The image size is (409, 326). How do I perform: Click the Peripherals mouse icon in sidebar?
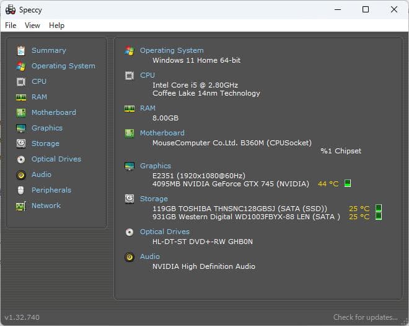coord(21,190)
